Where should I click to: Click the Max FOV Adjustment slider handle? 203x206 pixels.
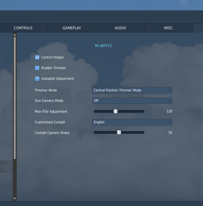[116, 111]
